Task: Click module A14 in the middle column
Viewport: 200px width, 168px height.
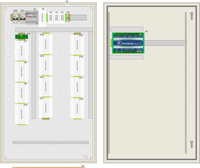Action: 46,44
